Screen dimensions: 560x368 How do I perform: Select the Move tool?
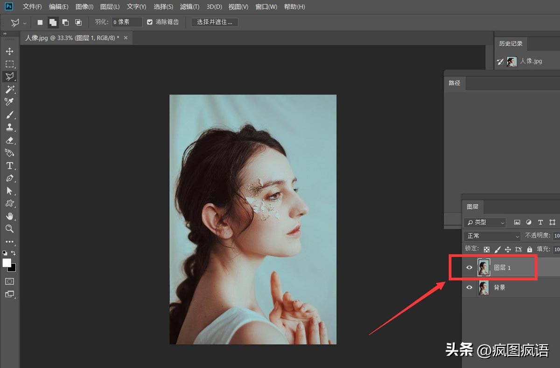pos(9,51)
